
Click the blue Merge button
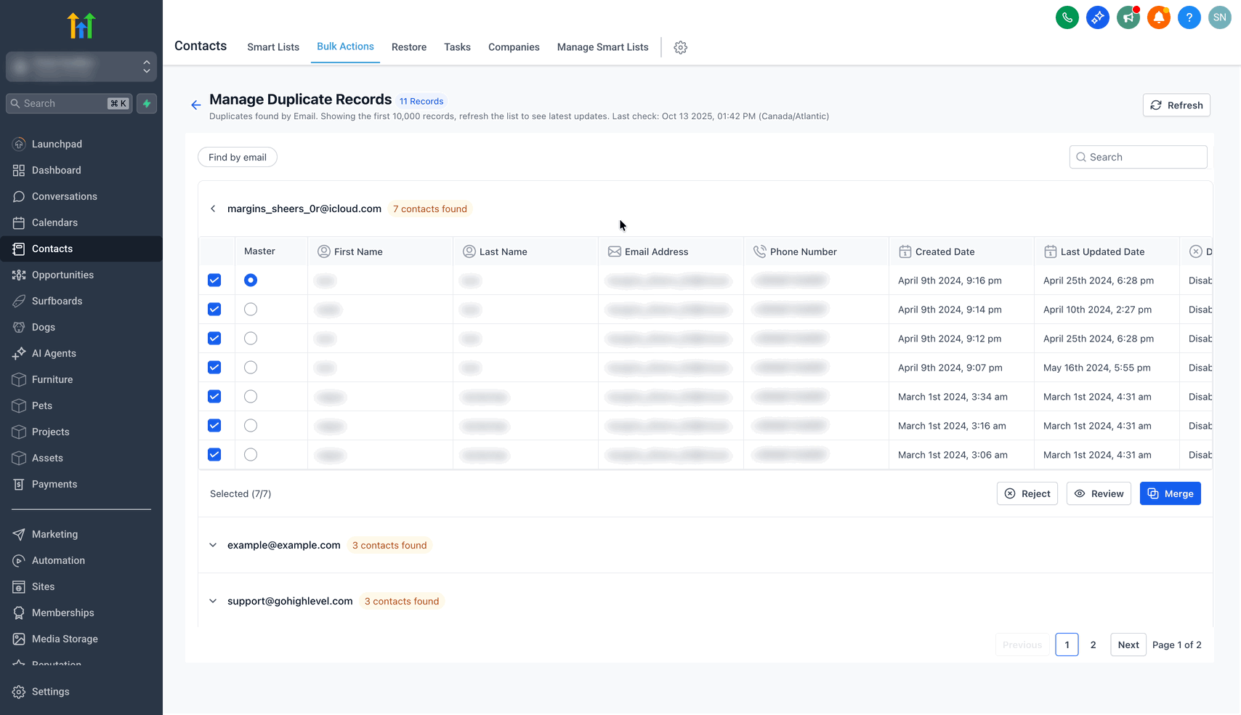click(1170, 493)
